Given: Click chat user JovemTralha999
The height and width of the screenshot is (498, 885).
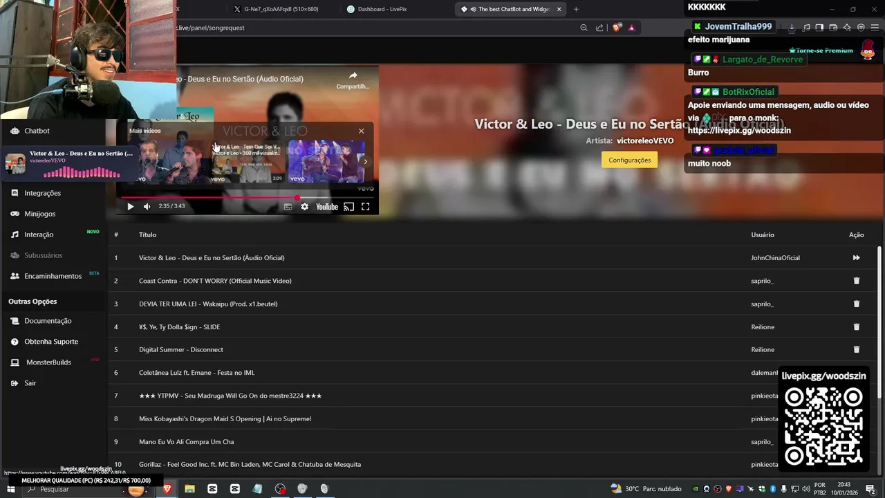Looking at the screenshot, I should tap(738, 26).
